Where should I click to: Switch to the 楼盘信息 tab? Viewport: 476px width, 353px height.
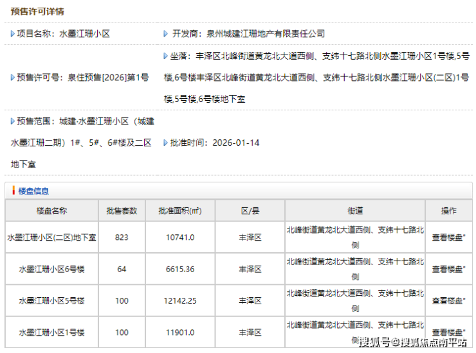33,191
